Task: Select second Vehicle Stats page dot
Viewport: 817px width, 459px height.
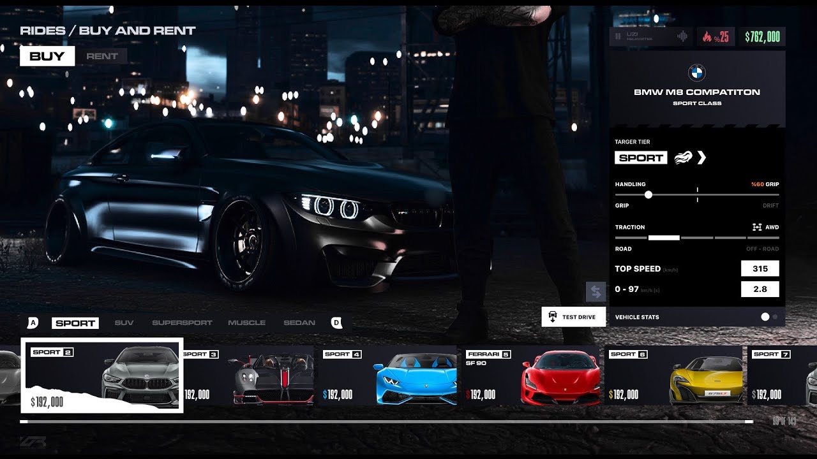Action: tap(775, 317)
